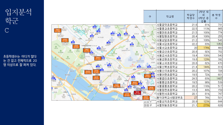Click the total students value 865
Viewport: 223px width, 125px height.
216,28
